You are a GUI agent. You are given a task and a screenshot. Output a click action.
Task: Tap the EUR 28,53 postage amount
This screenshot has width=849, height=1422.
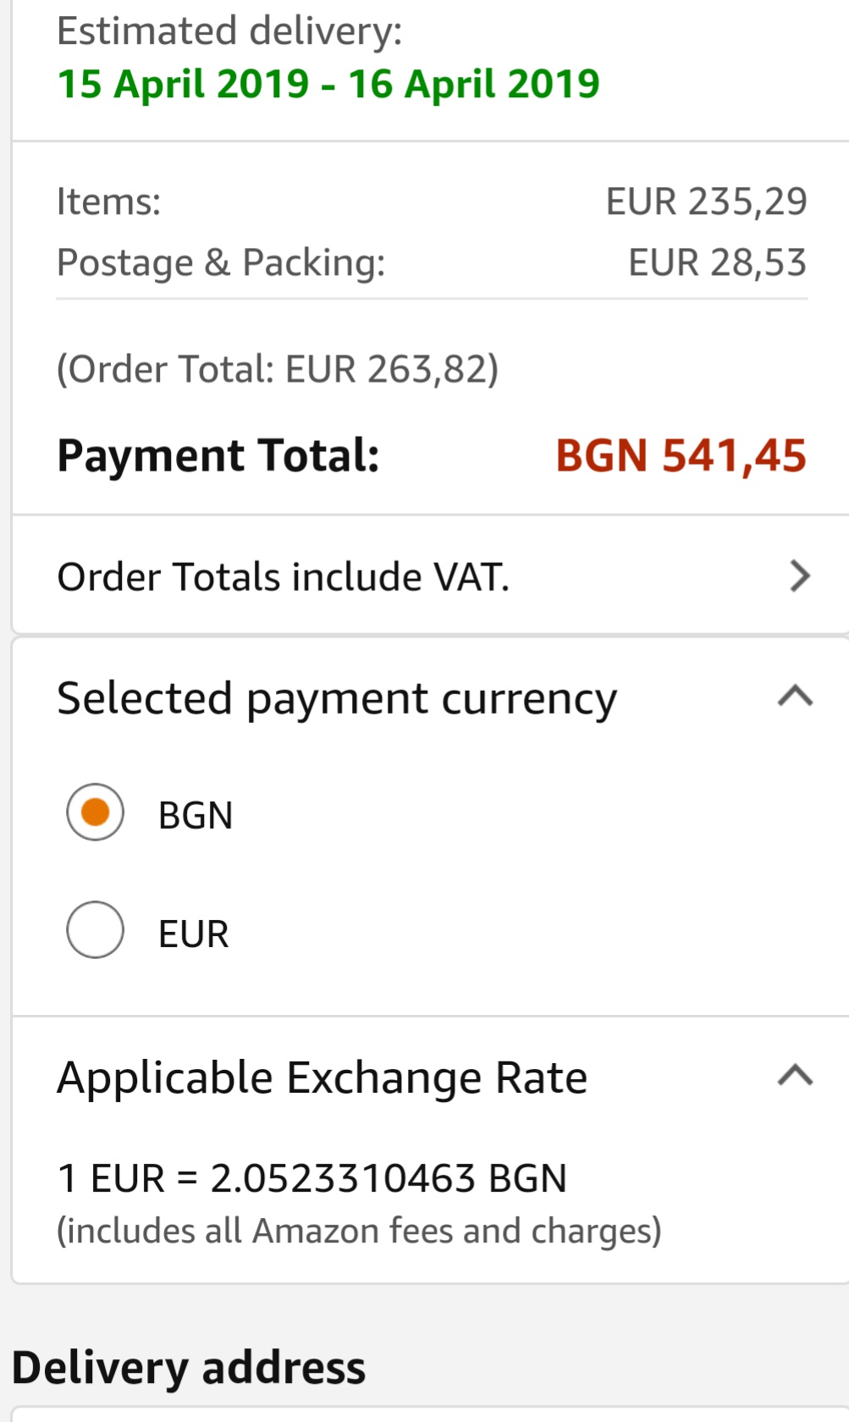(717, 262)
